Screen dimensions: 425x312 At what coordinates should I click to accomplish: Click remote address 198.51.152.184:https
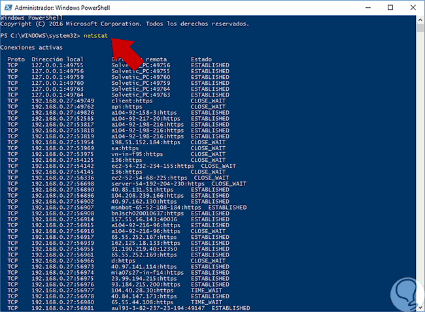[146, 142]
